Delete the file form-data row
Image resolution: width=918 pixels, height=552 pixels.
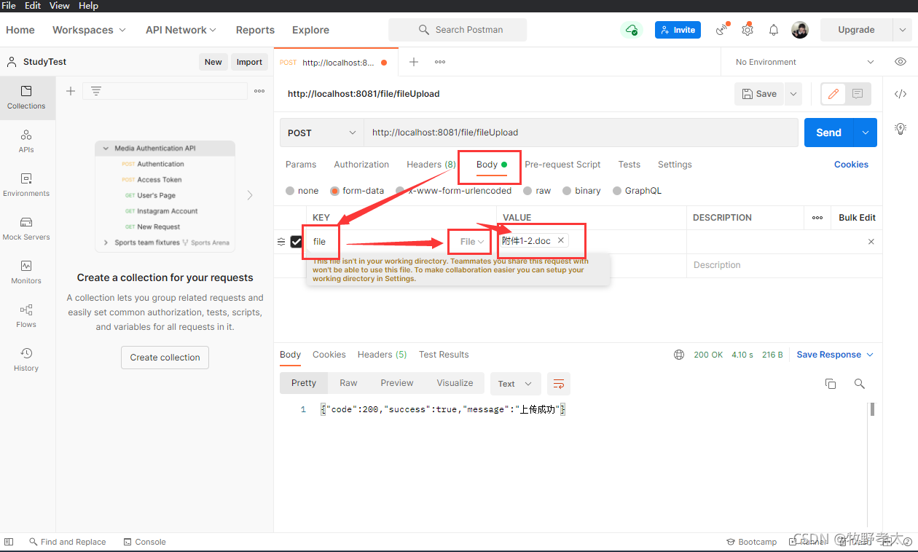click(x=871, y=242)
